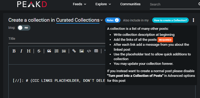Click the CCC LINKS PLACEHOLDER text line
200x98 pixels.
pyautogui.click(x=59, y=80)
